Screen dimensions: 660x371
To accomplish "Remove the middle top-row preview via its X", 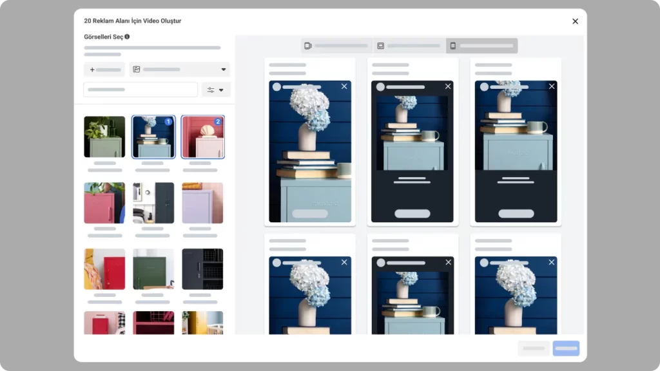I will coord(448,86).
